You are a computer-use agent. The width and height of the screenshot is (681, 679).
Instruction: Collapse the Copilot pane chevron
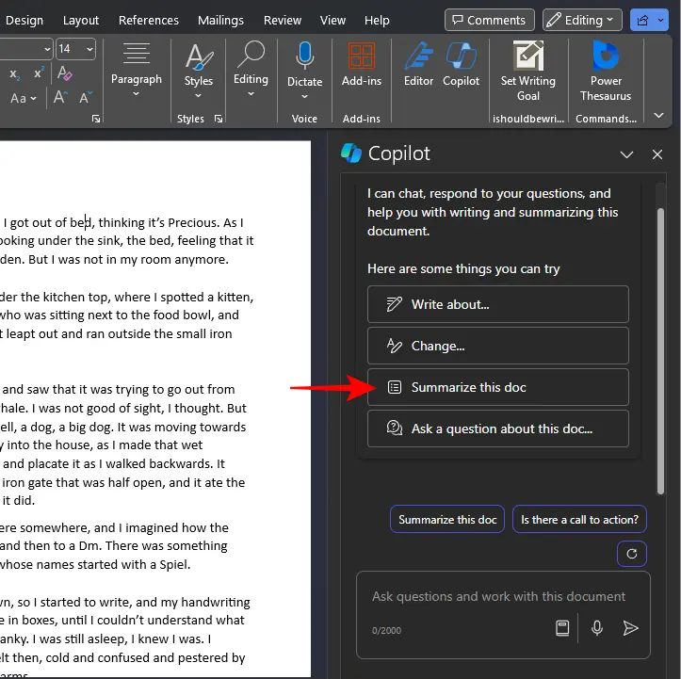pos(626,154)
